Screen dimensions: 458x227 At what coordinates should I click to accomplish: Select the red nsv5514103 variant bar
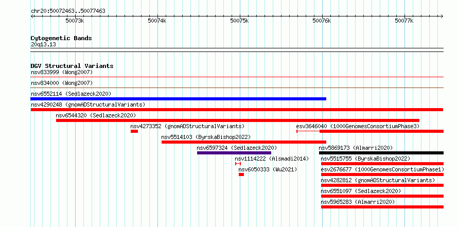click(x=244, y=142)
